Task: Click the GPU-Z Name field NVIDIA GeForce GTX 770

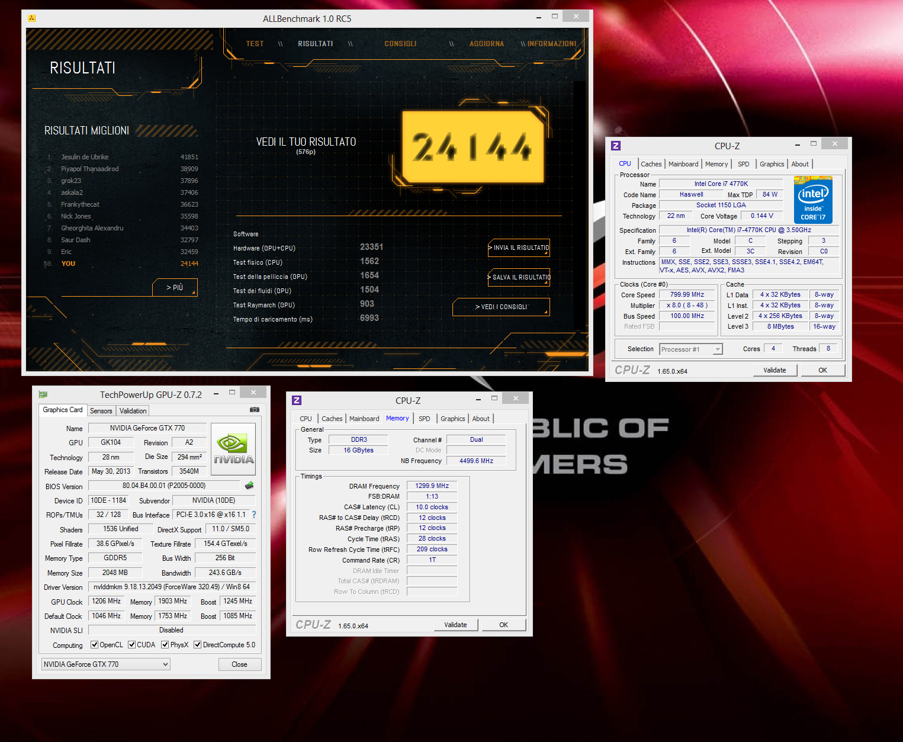Action: point(147,428)
